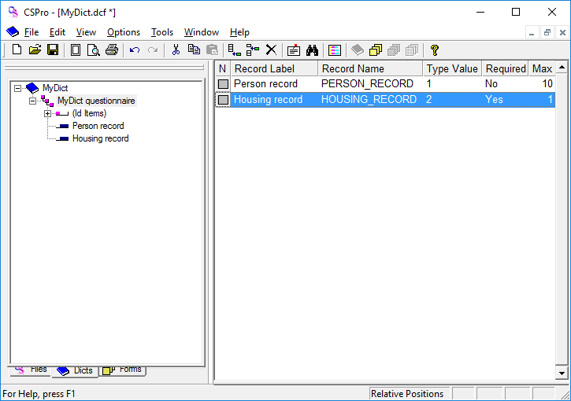Click the vertical scrollbar down arrow
Screen dimensions: 571x401
click(562, 373)
